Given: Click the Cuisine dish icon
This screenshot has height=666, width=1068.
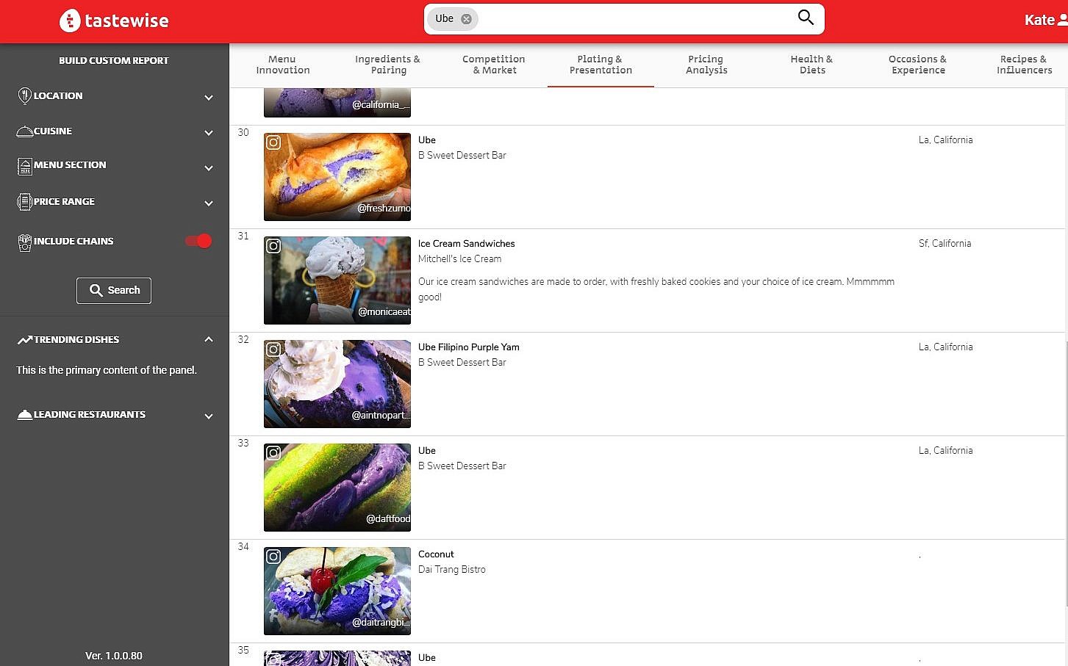Looking at the screenshot, I should (24, 131).
